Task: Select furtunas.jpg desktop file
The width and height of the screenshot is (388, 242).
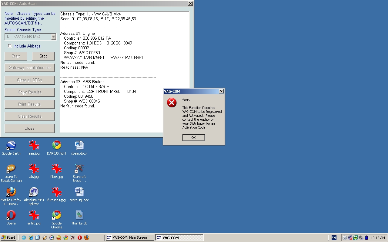Action: [56, 195]
